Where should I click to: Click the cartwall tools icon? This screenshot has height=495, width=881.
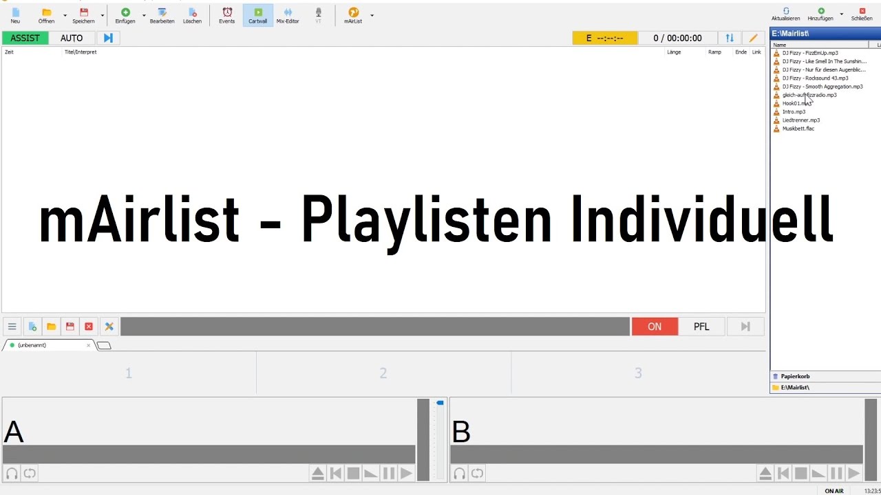pos(109,327)
